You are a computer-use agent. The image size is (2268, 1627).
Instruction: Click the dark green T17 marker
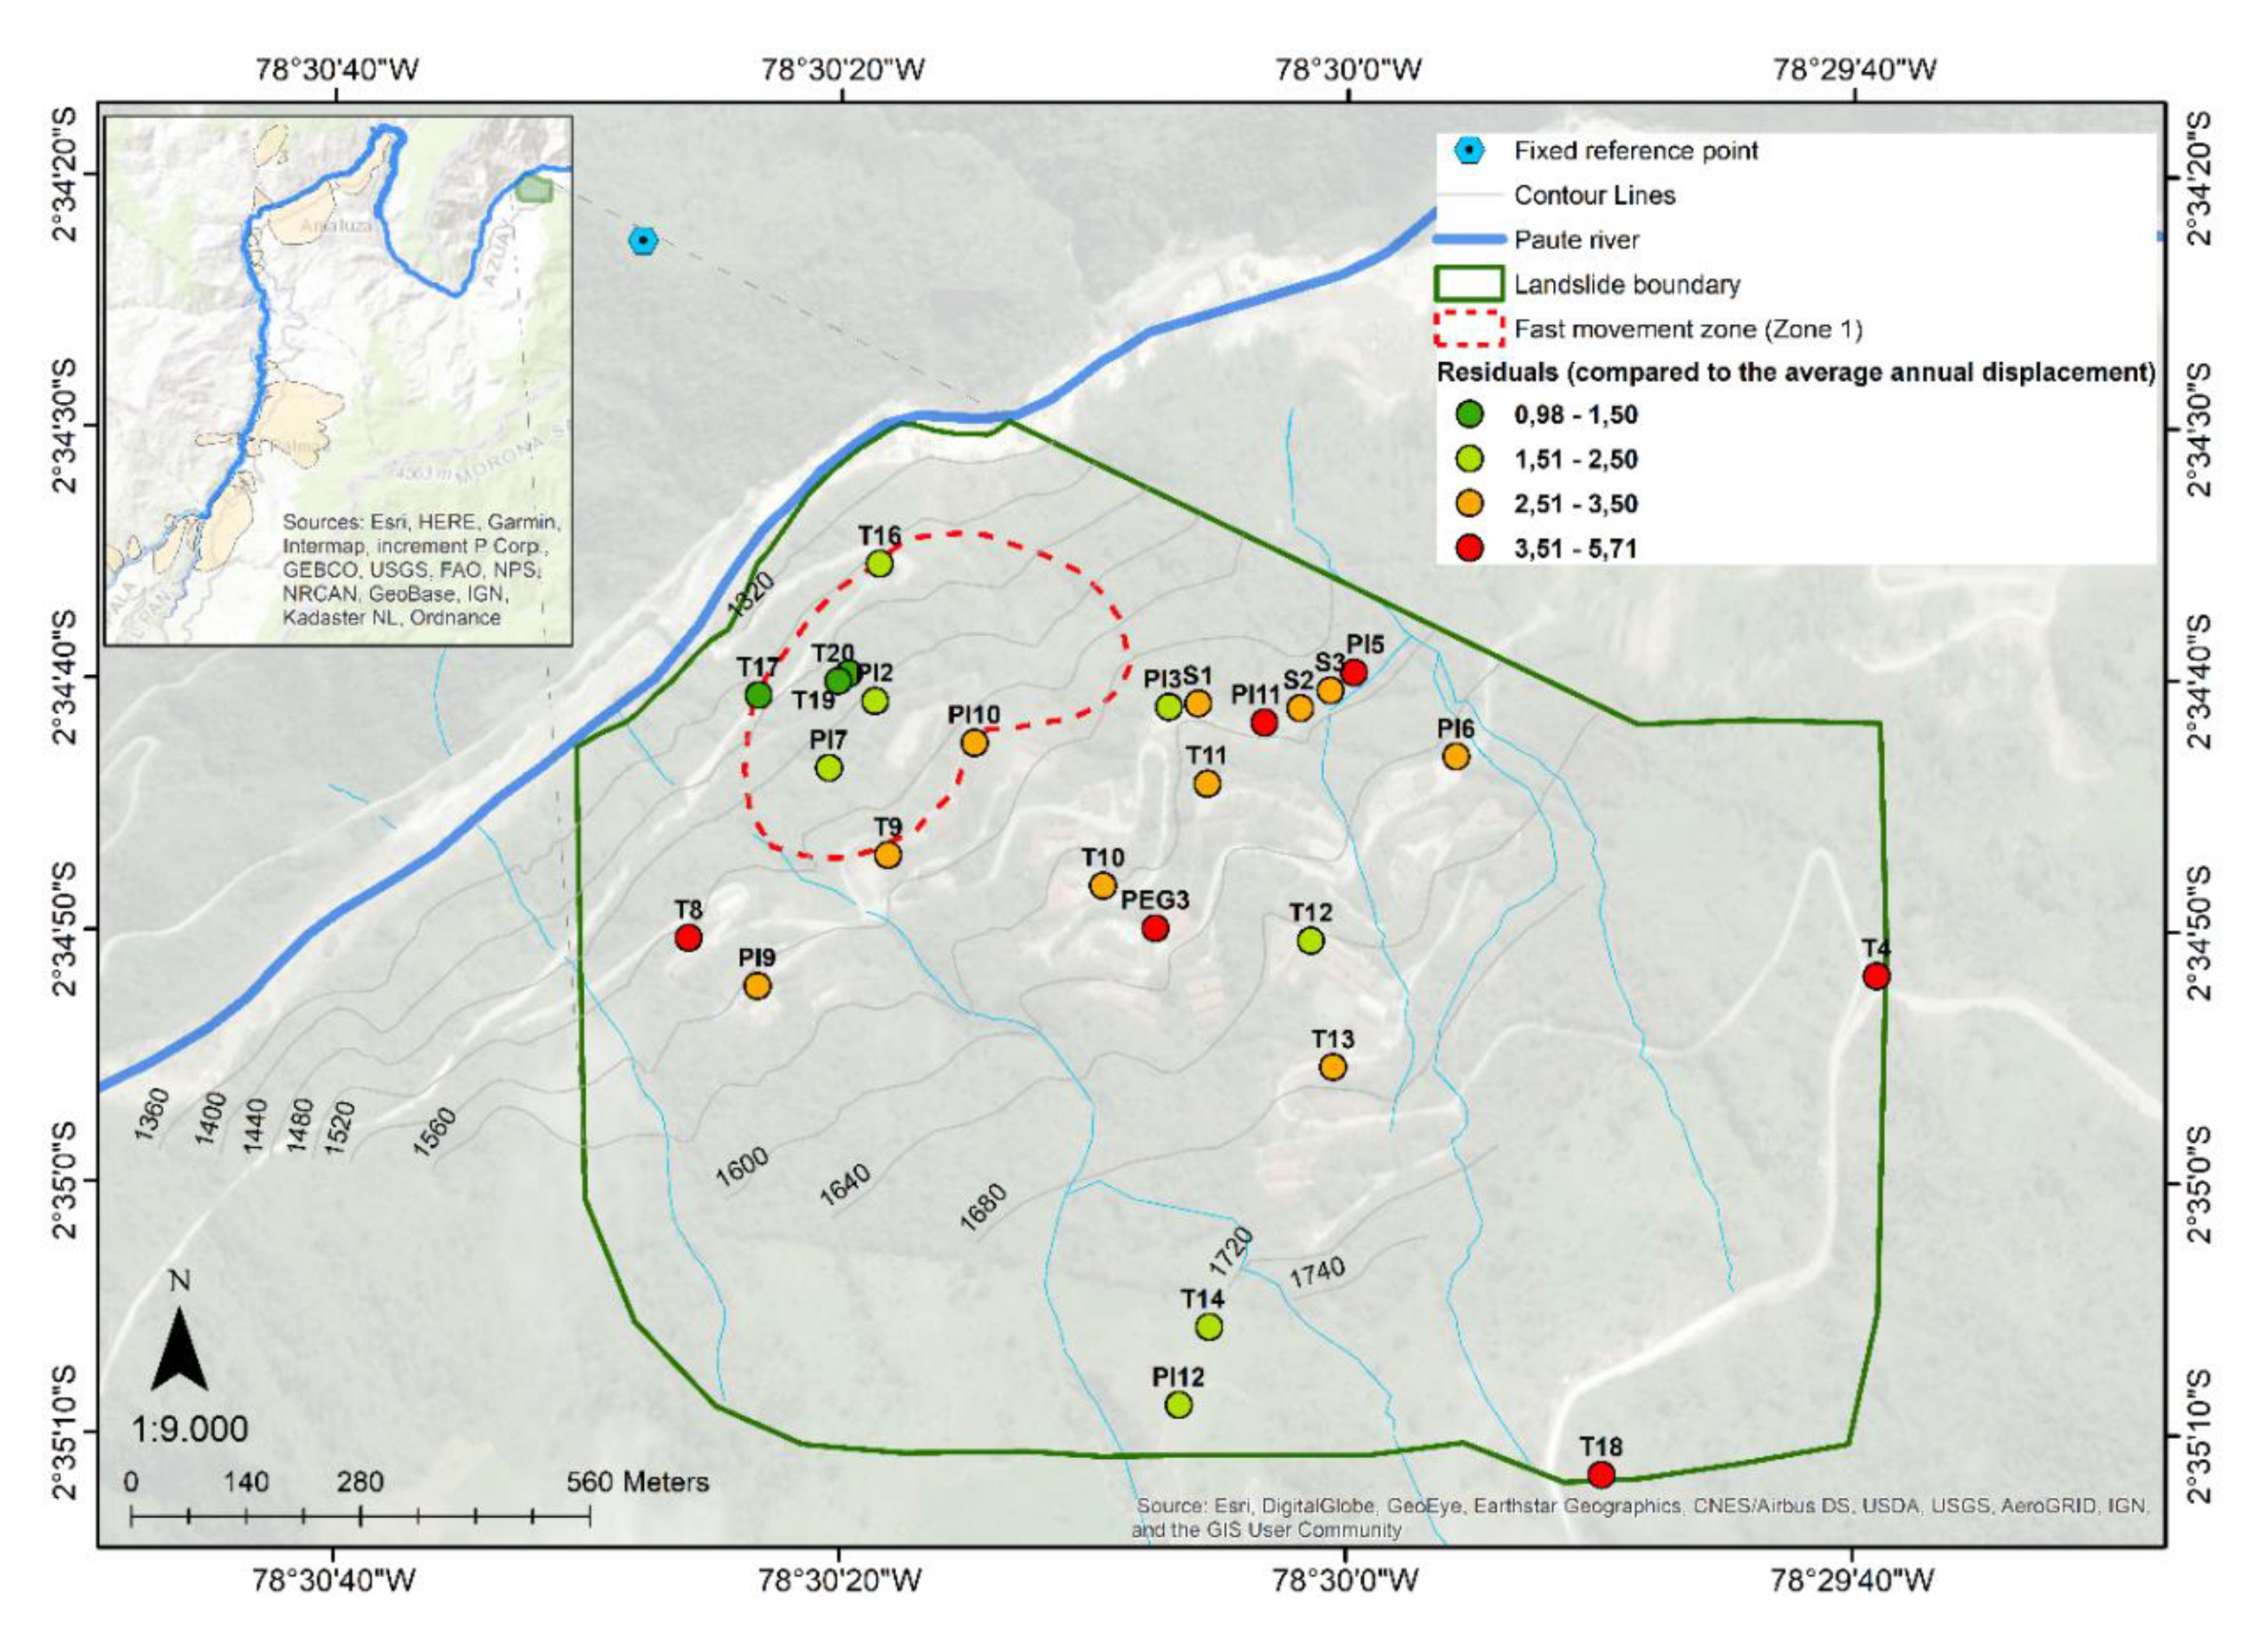[759, 695]
